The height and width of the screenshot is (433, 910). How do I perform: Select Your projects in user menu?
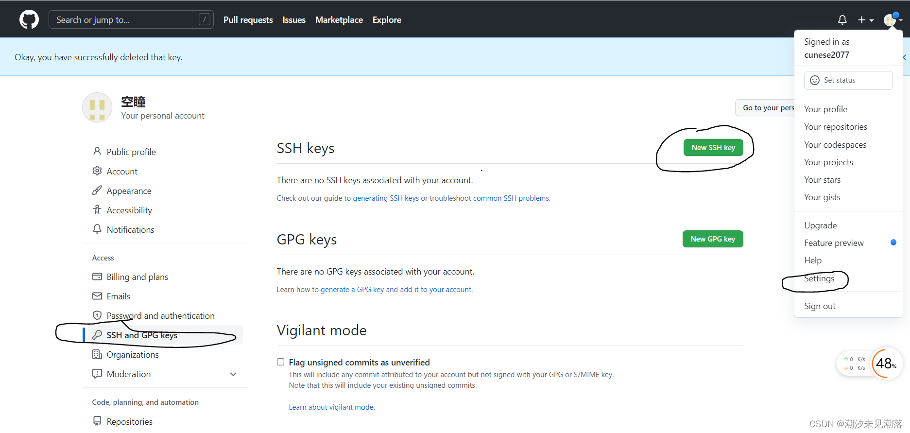click(828, 162)
